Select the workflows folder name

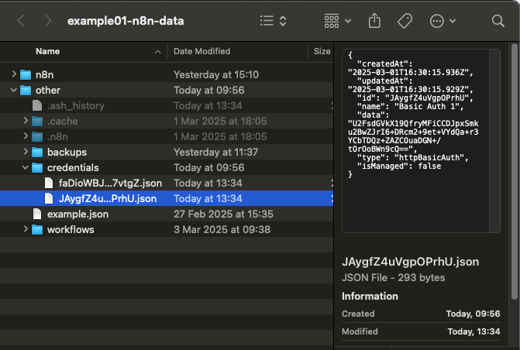(x=71, y=230)
